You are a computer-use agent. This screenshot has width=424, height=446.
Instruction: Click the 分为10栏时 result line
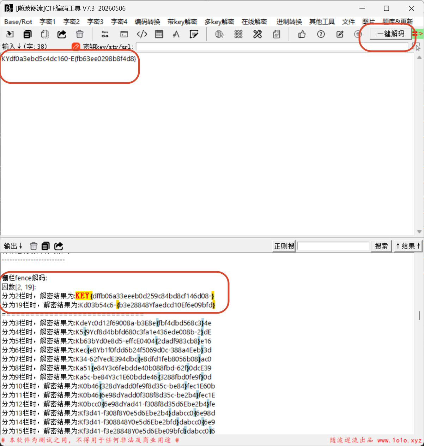point(108,386)
